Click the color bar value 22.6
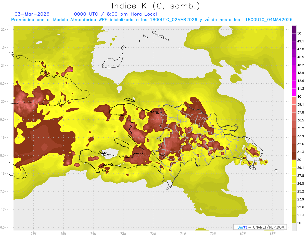The width and height of the screenshot is (306, 237). pyautogui.click(x=301, y=207)
